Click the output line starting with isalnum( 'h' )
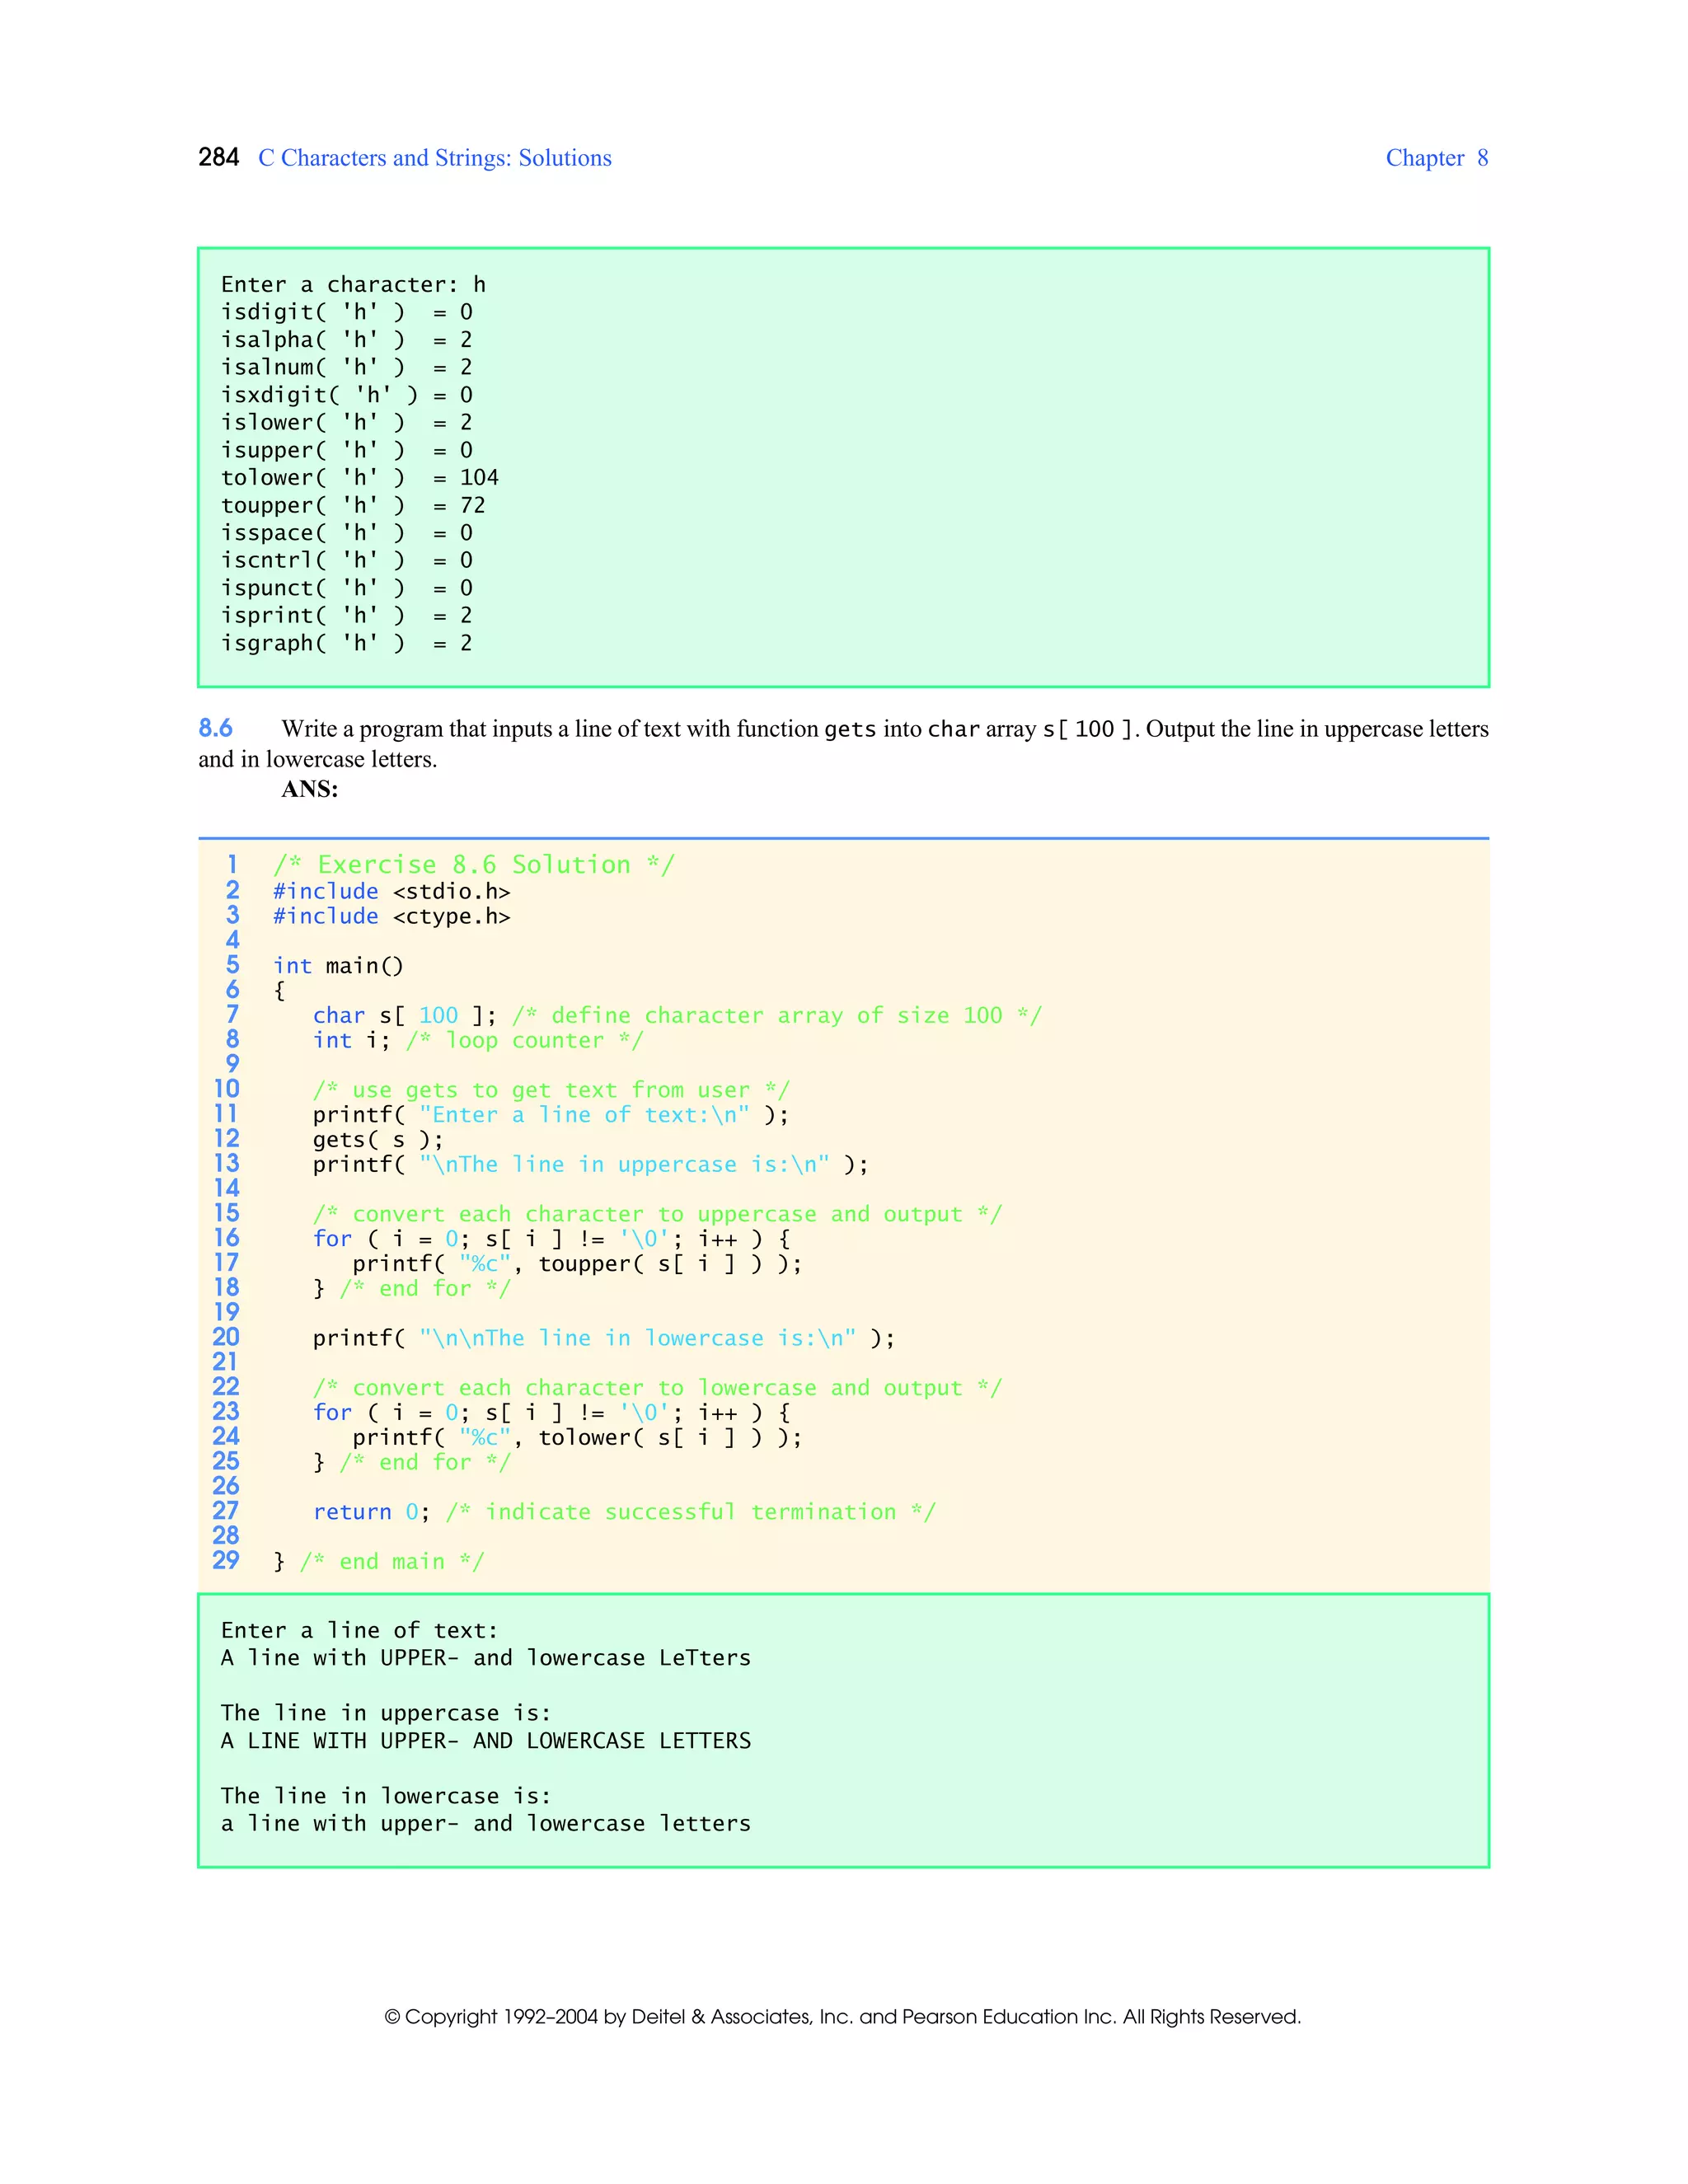 346,368
